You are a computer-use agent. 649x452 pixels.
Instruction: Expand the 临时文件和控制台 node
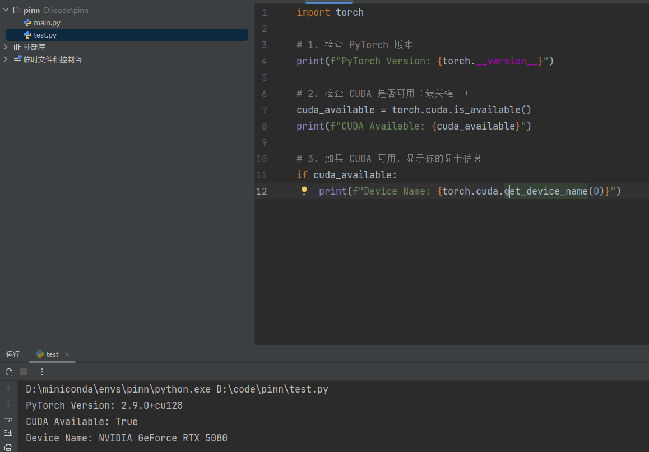6,59
